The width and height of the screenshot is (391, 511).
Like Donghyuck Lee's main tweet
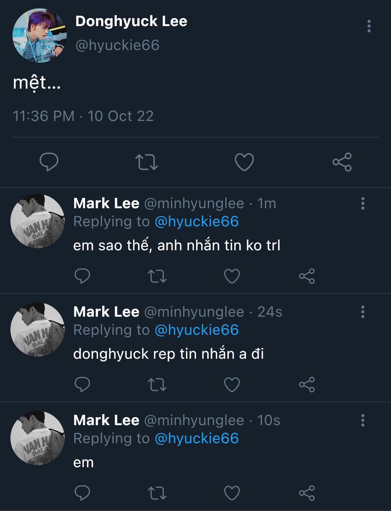244,162
